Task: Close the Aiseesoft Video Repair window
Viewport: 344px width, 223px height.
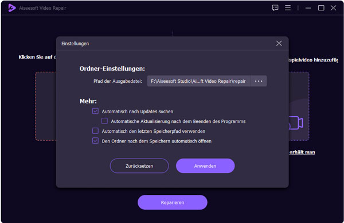Action: point(333,8)
